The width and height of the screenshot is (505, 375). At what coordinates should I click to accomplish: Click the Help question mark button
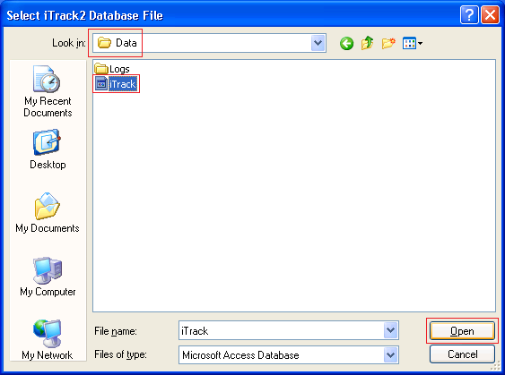469,15
